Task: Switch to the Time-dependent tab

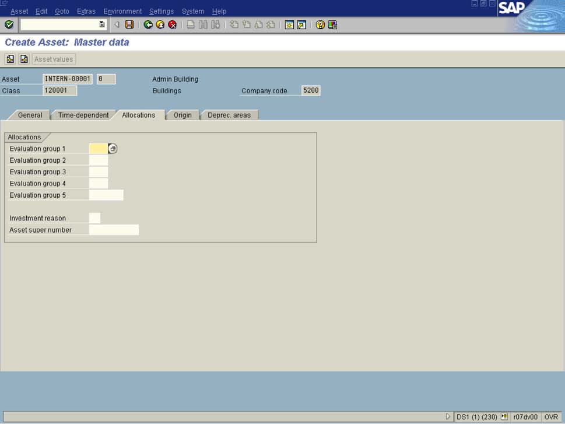Action: (x=82, y=115)
